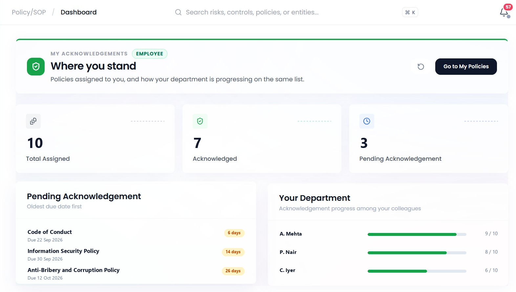Refresh acknowledgements with the reload icon
This screenshot has height=292, width=516.
[421, 67]
